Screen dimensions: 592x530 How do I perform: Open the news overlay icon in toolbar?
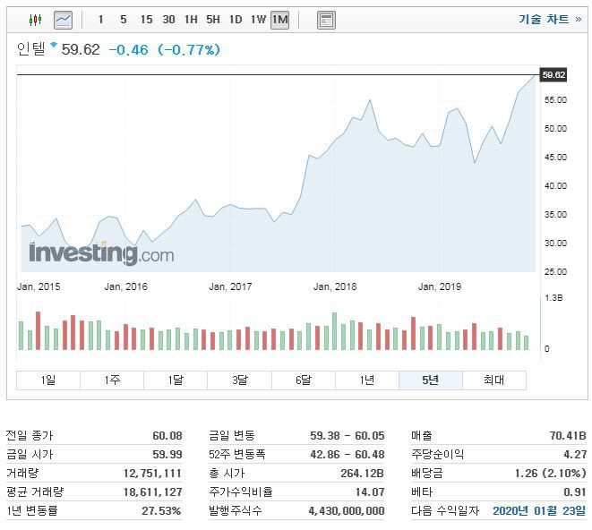point(326,20)
